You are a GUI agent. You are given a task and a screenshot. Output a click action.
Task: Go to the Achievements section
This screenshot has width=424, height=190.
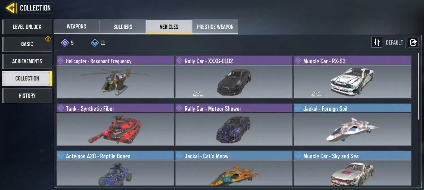(27, 61)
